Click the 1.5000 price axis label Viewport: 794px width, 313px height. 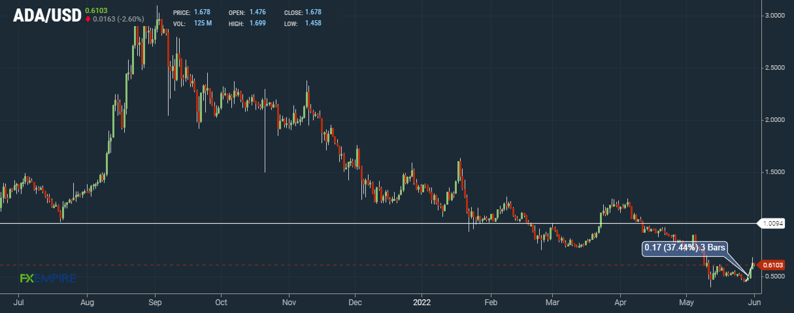[774, 172]
